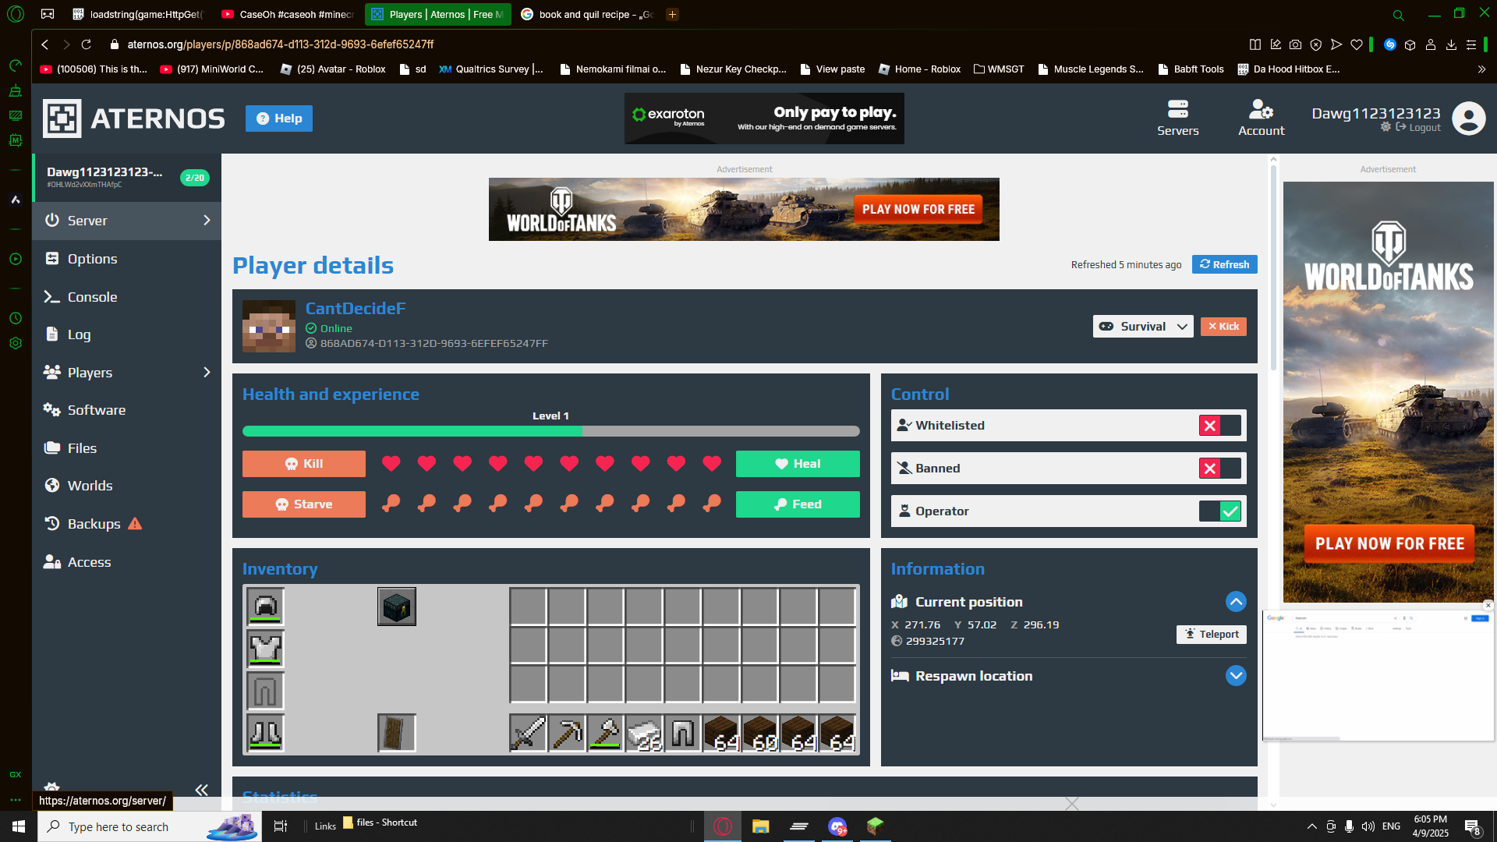Click the chestplate armor slot

click(265, 649)
